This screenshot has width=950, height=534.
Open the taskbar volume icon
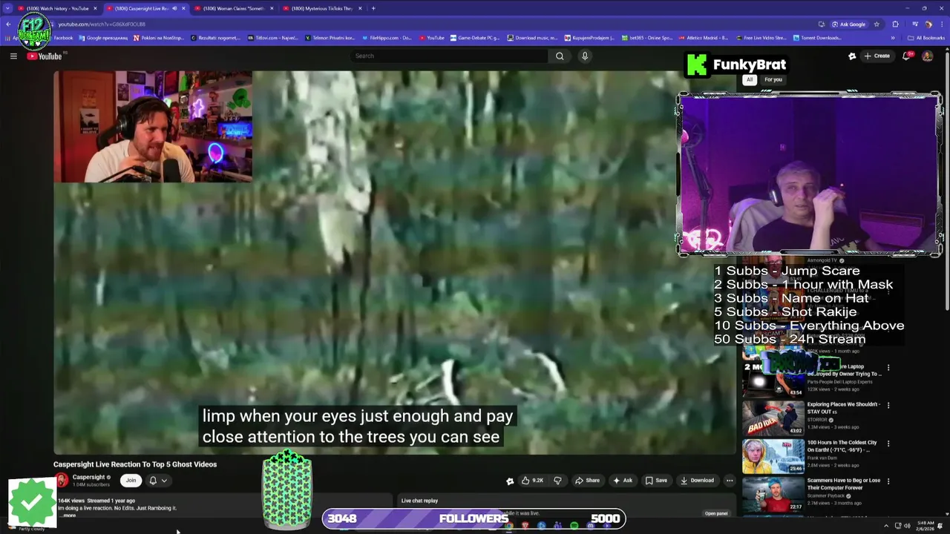point(908,526)
